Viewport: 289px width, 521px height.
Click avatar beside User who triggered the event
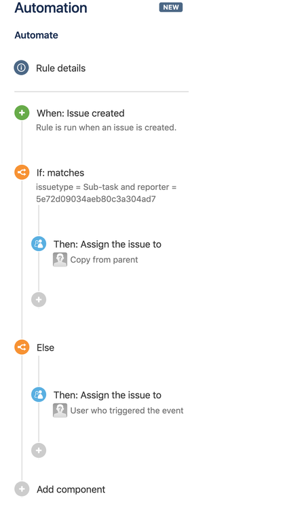tap(60, 410)
